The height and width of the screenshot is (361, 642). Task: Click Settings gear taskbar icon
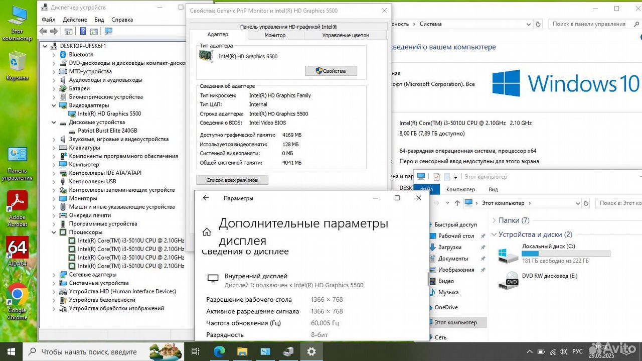click(311, 351)
